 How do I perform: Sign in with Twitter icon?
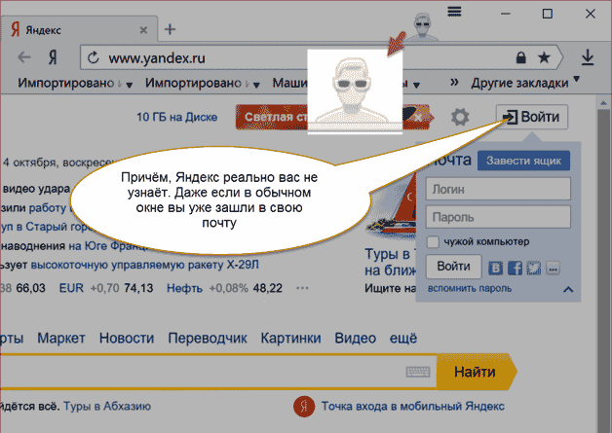(533, 269)
